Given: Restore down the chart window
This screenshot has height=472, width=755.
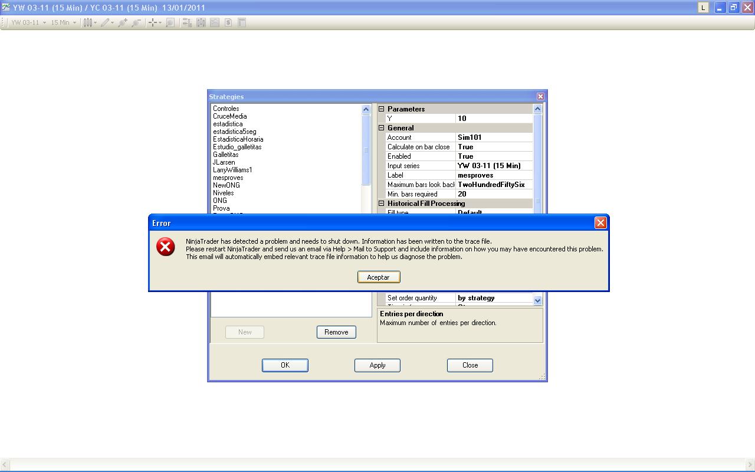Looking at the screenshot, I should [733, 8].
